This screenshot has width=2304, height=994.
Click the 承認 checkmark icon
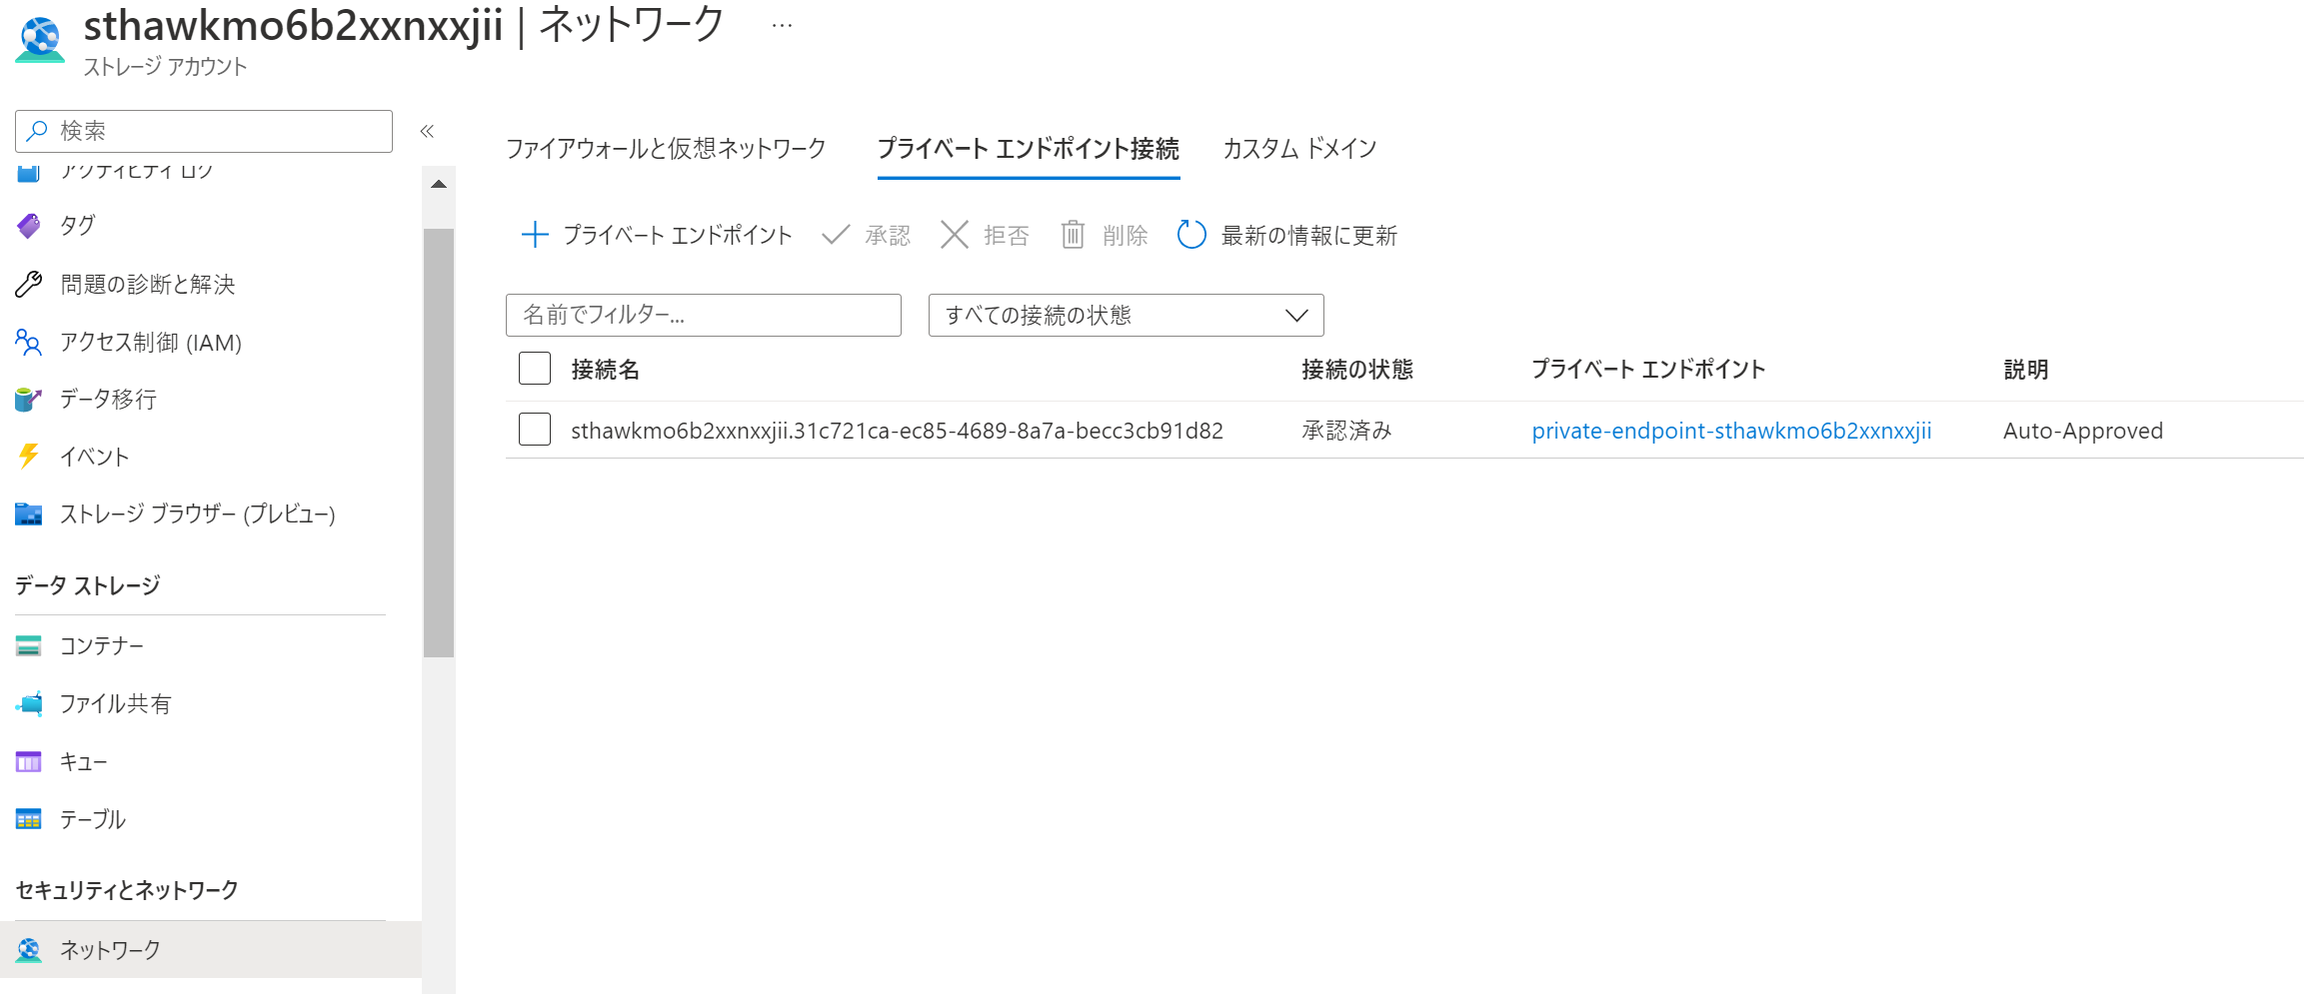(836, 235)
